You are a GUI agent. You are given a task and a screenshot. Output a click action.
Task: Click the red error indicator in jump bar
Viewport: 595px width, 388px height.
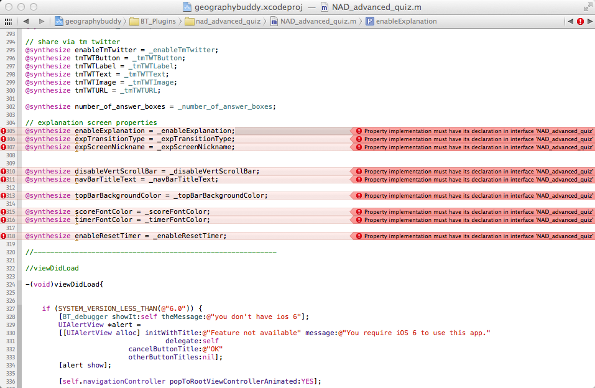[580, 21]
